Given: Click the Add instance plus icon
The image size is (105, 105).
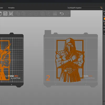Looking at the screenshot, I should [x=30, y=14].
